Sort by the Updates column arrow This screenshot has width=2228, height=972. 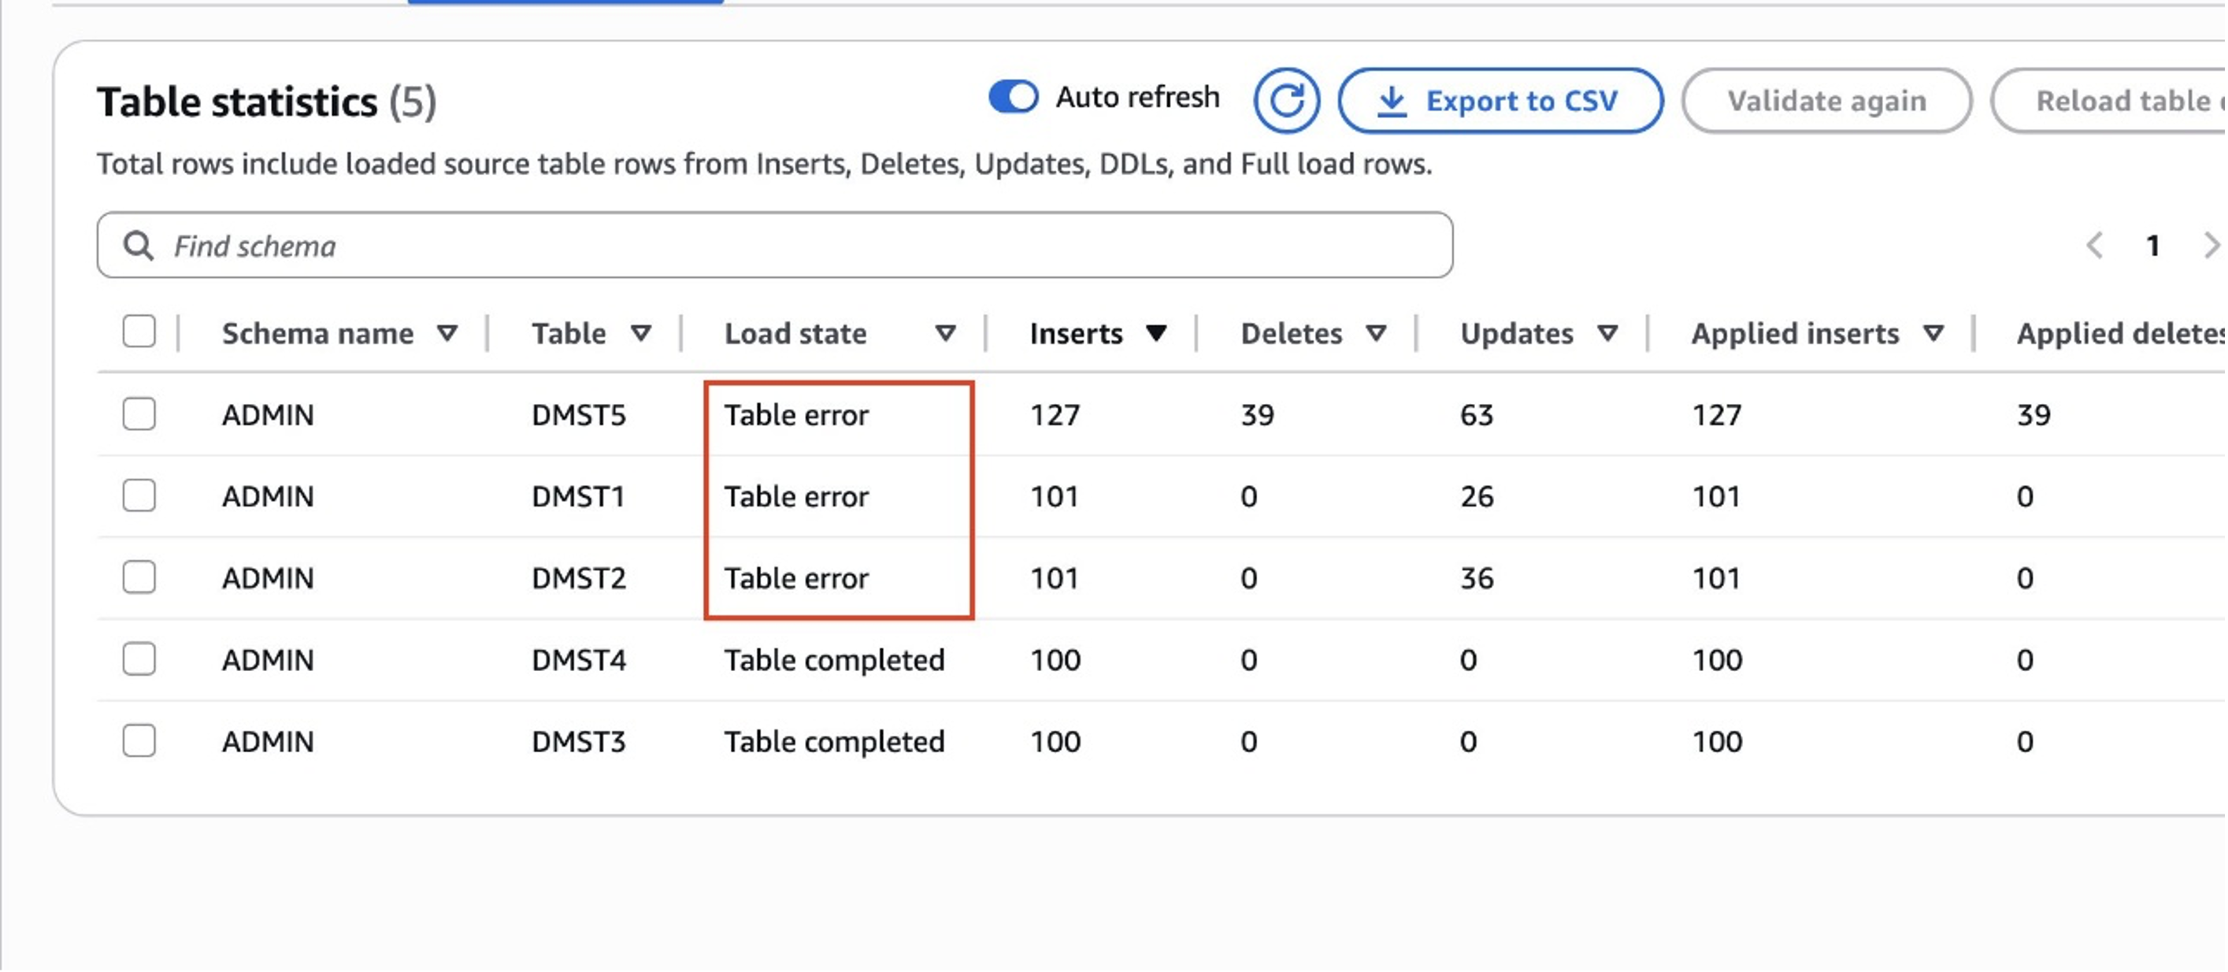coord(1608,333)
